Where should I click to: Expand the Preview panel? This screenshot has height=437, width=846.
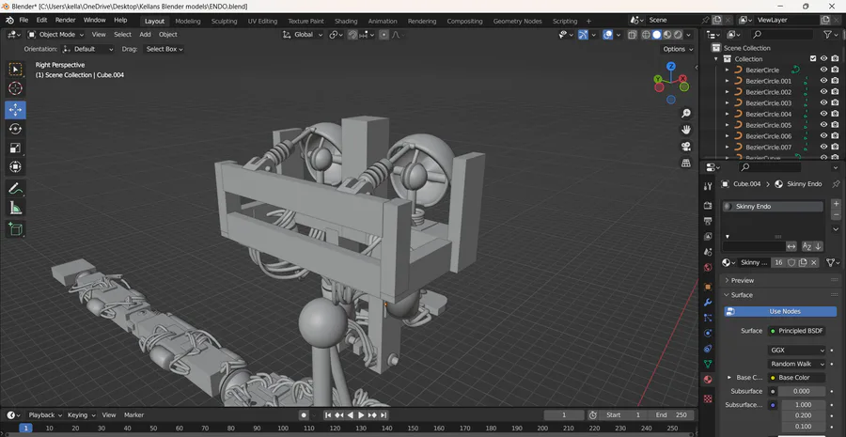coord(743,281)
